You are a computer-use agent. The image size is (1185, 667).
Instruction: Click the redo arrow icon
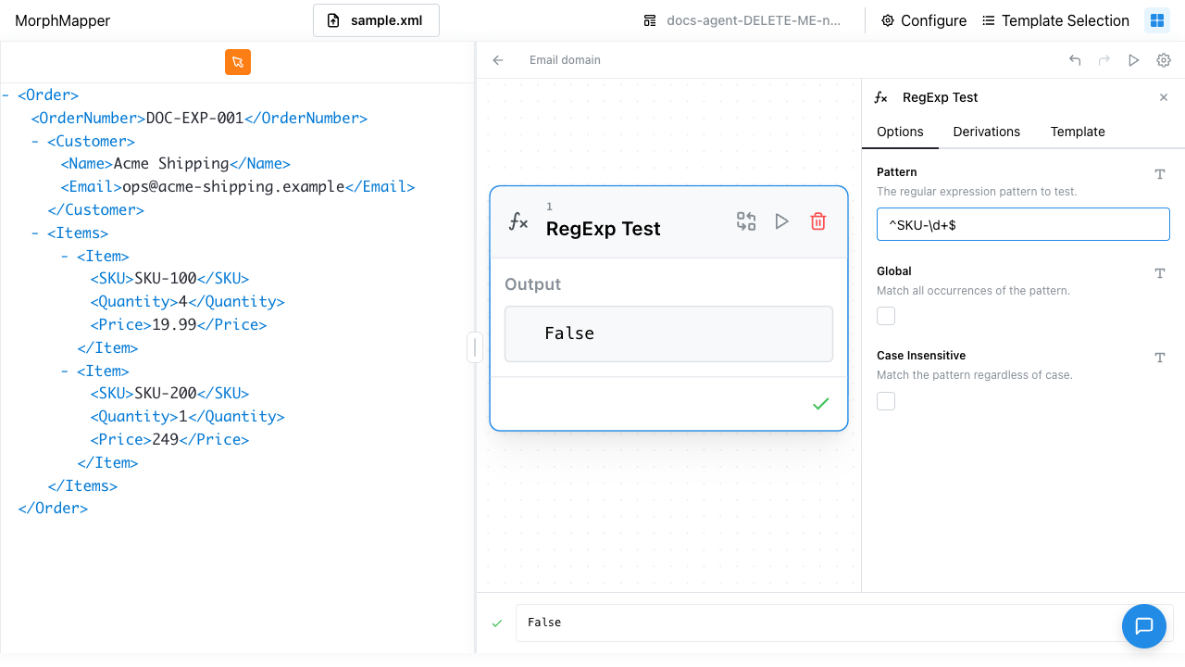point(1104,60)
